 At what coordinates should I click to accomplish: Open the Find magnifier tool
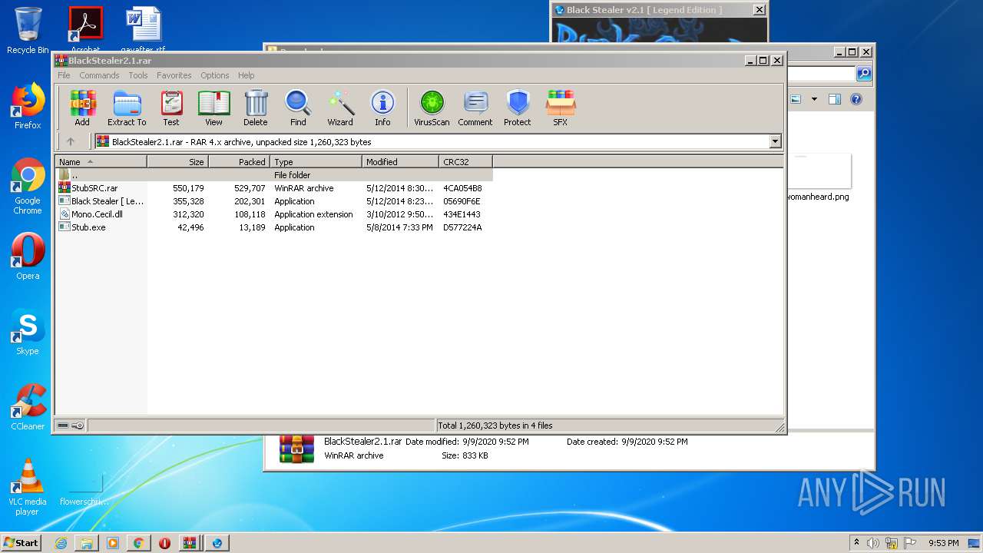tap(298, 108)
